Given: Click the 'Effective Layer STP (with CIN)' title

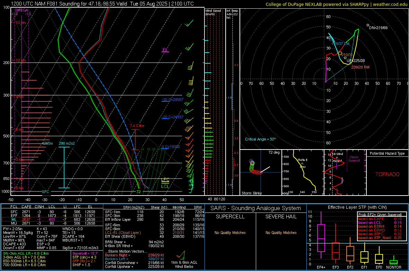Looking at the screenshot, I should 357,207.
